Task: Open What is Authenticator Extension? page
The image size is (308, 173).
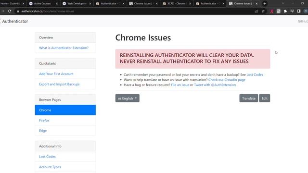Action: (x=64, y=48)
